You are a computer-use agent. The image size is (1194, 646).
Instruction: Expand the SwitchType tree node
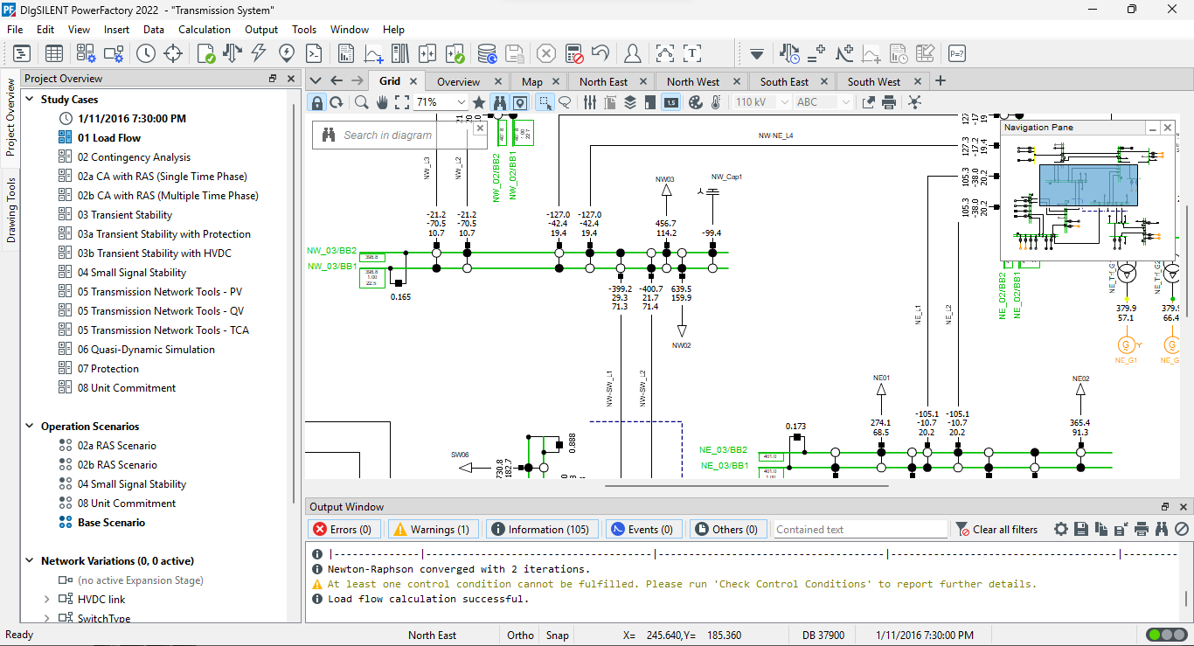tap(47, 618)
